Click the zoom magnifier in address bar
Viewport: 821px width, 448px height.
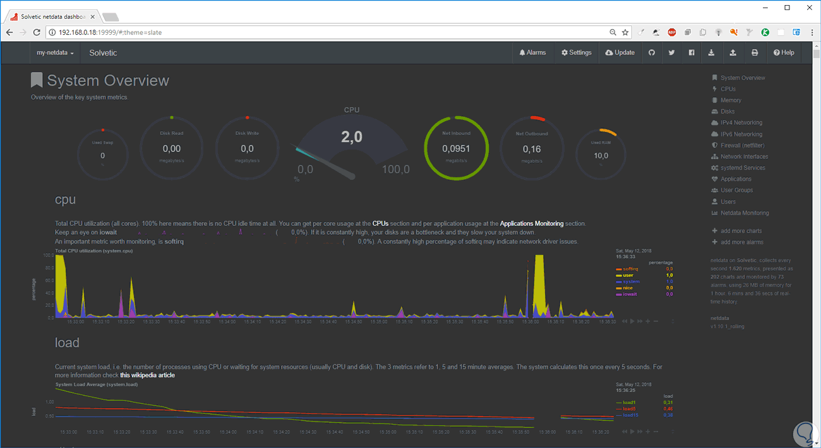[x=613, y=32]
